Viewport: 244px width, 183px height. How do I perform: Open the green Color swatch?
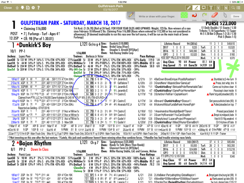pos(184,15)
